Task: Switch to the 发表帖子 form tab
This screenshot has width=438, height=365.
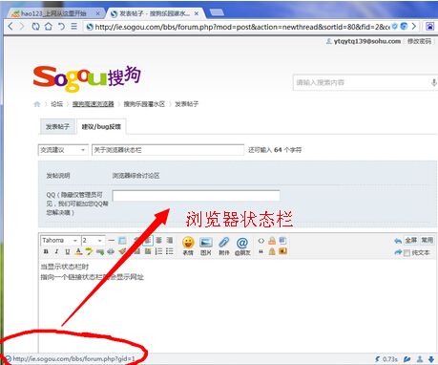Action: (x=57, y=127)
